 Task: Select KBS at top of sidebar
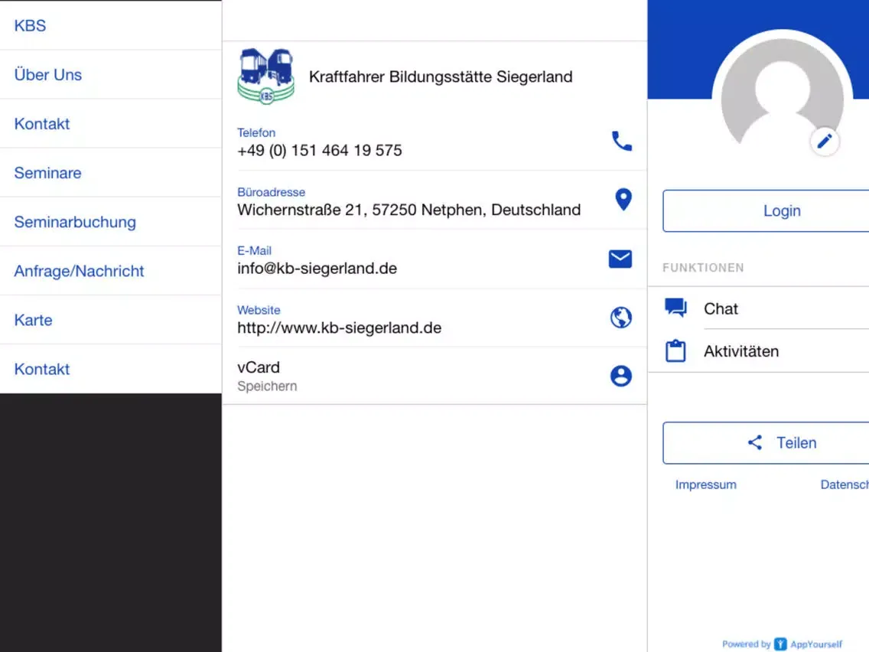click(31, 25)
